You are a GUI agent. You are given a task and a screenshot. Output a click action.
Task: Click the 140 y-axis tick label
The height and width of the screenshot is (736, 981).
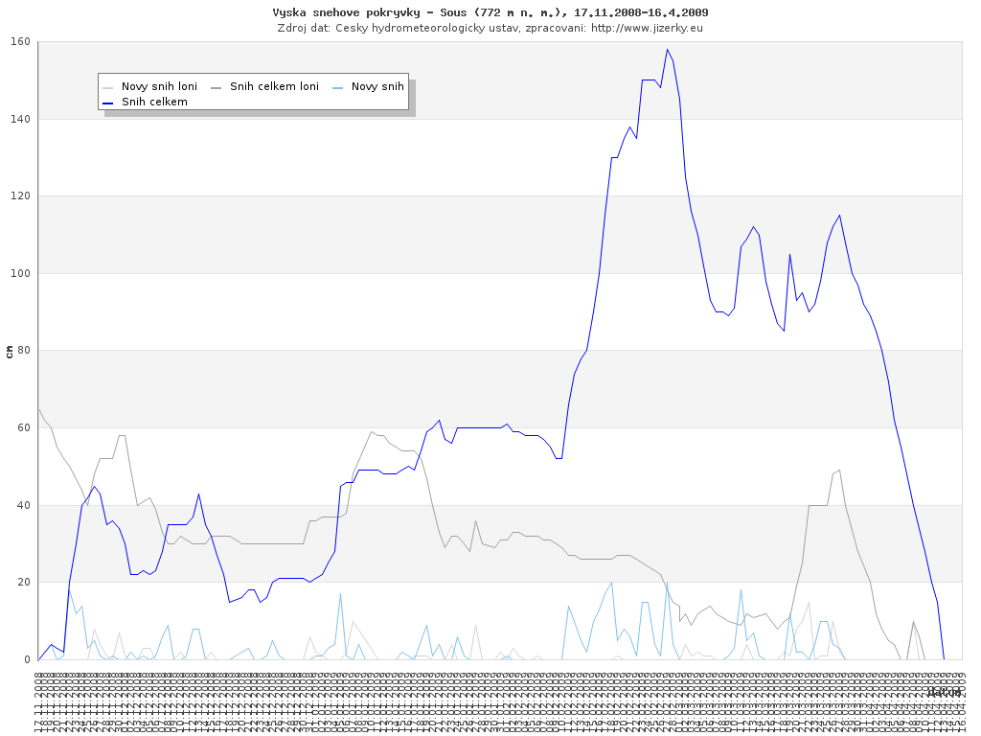[x=20, y=119]
